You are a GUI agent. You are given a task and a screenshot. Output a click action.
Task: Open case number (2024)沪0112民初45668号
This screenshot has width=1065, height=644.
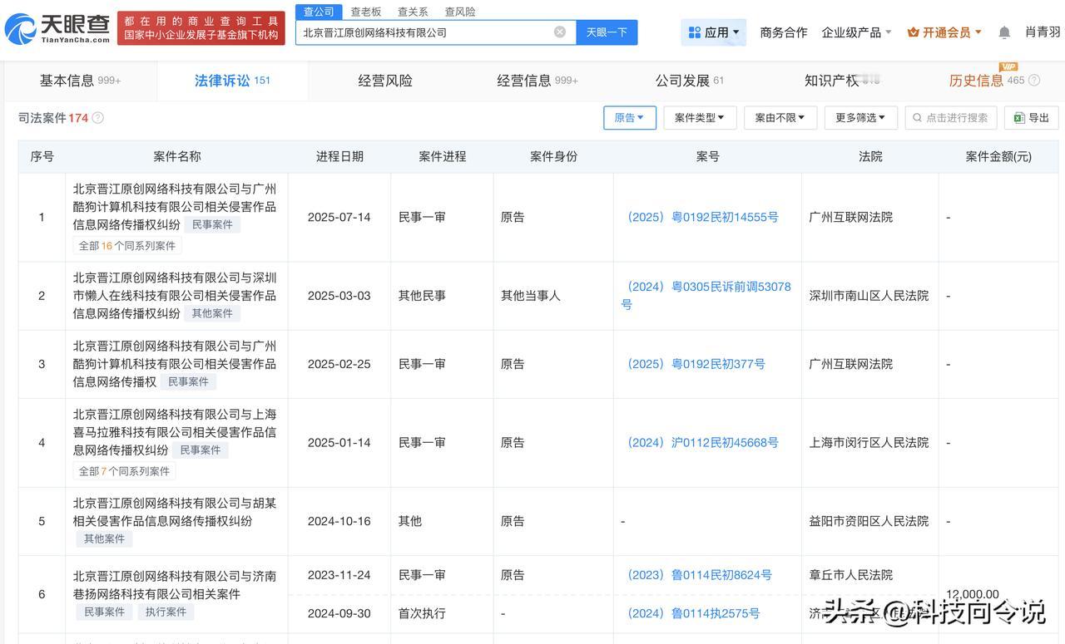[x=703, y=443]
